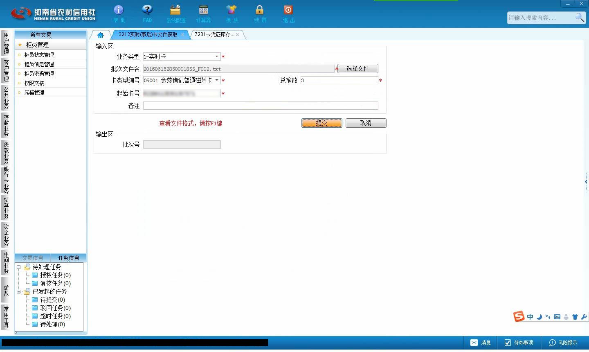Open 风险提示 risk alerts
The height and width of the screenshot is (352, 589).
pyautogui.click(x=563, y=343)
